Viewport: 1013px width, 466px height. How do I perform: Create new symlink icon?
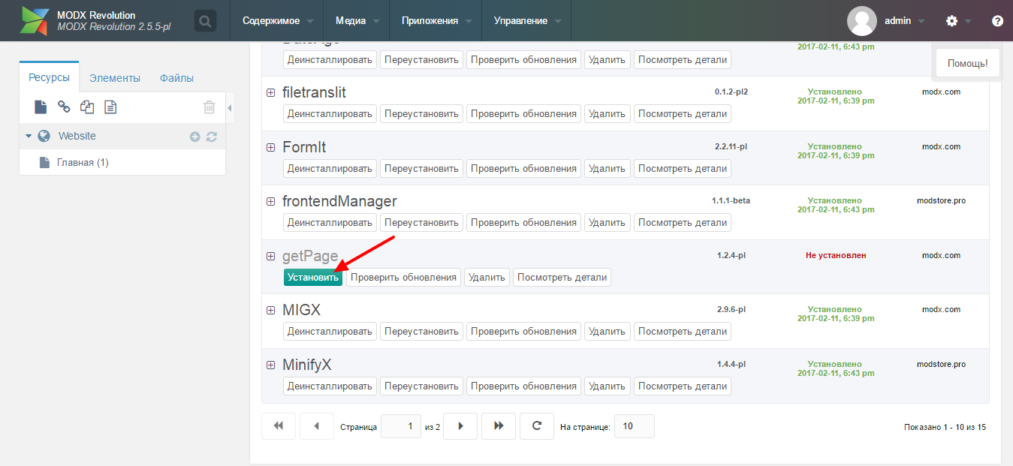click(87, 107)
